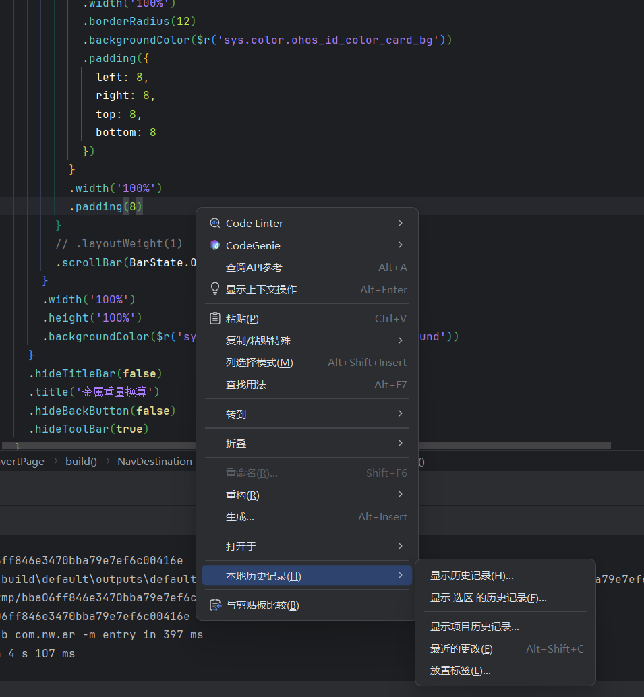Open the CodeGenie menu entry
This screenshot has width=644, height=697.
pyautogui.click(x=307, y=245)
